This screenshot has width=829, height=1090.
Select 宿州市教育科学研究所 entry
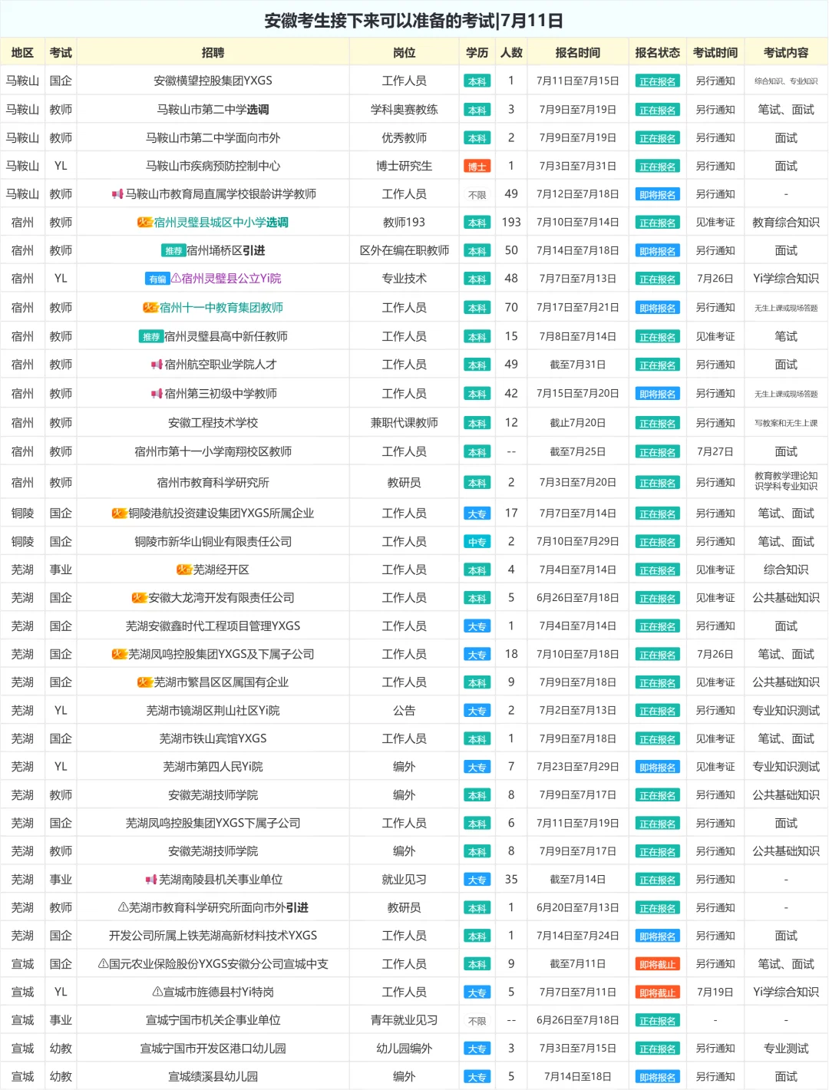point(213,483)
